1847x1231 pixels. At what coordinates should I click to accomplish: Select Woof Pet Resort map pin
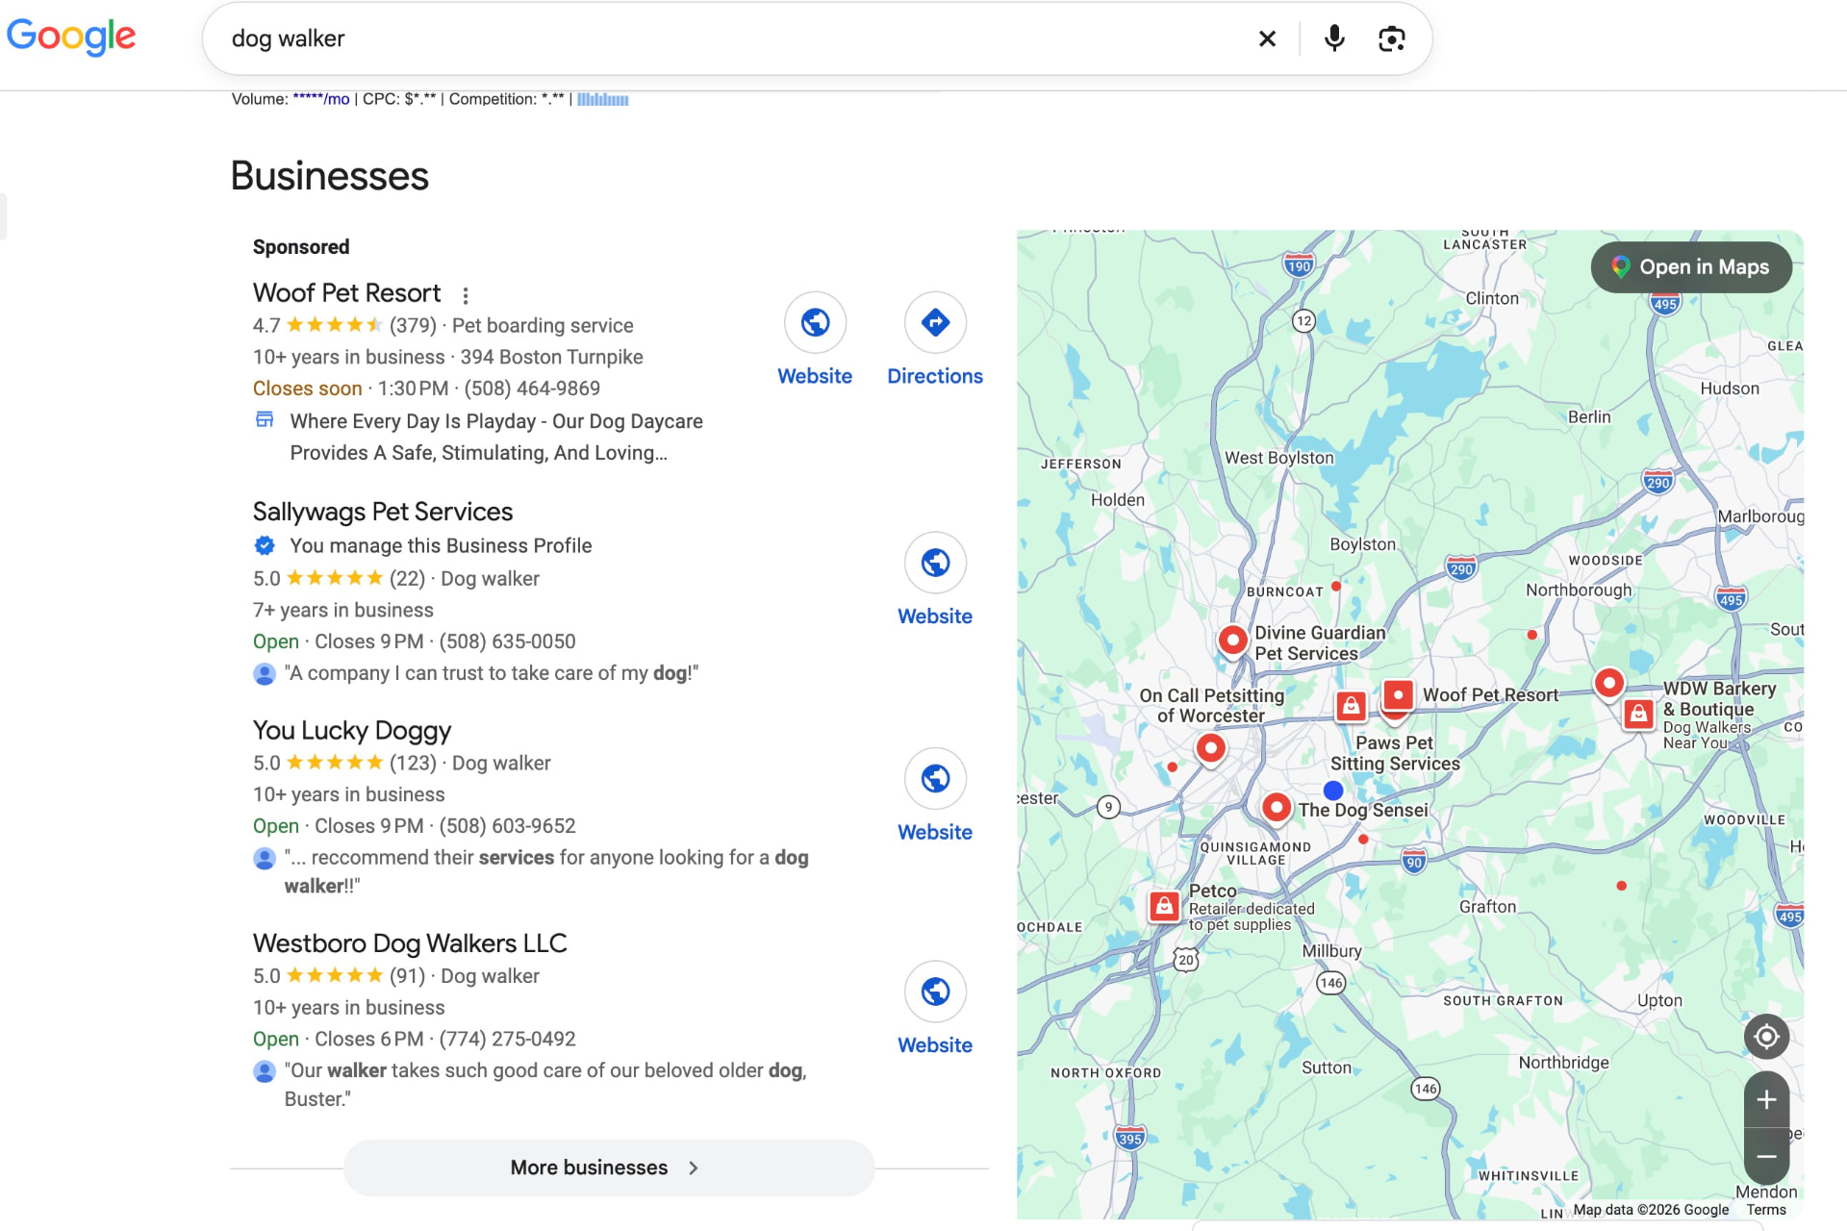pos(1398,695)
